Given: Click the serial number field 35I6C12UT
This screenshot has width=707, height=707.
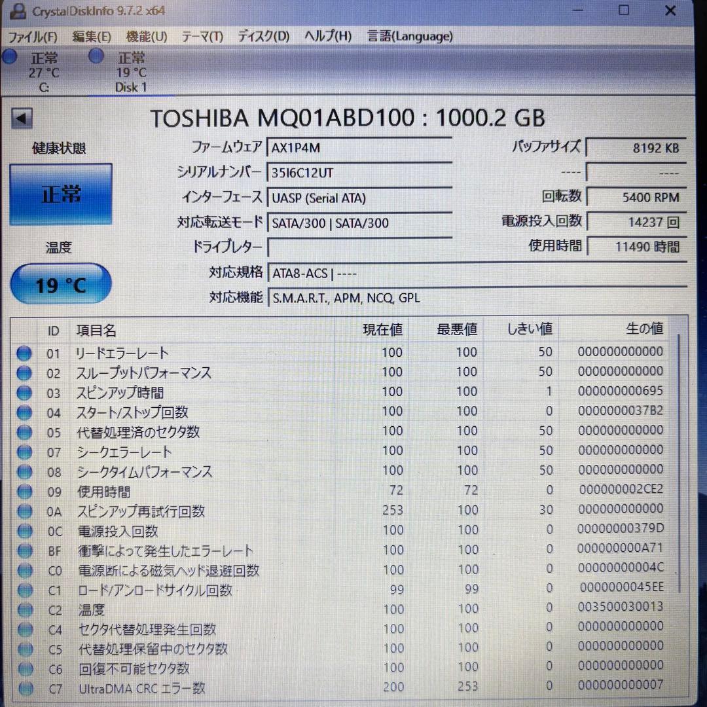Looking at the screenshot, I should click(359, 173).
